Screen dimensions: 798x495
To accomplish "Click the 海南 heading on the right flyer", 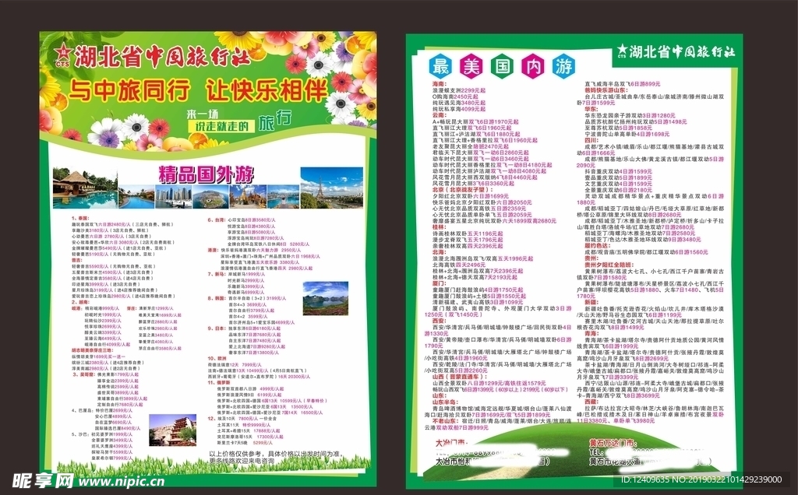I will [x=439, y=84].
